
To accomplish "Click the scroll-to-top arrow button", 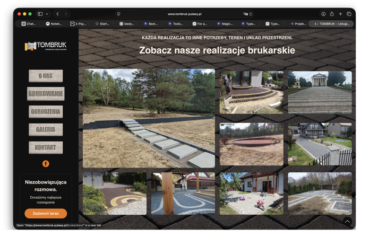I will (x=347, y=221).
